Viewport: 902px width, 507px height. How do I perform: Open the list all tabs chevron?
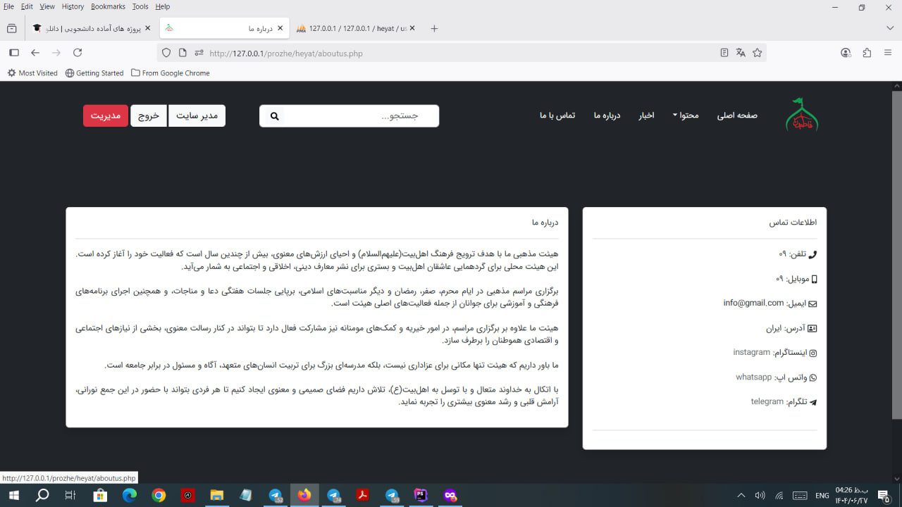[x=890, y=28]
